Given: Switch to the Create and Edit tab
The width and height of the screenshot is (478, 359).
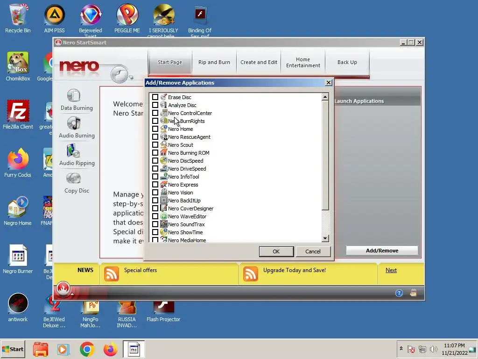Looking at the screenshot, I should (259, 62).
